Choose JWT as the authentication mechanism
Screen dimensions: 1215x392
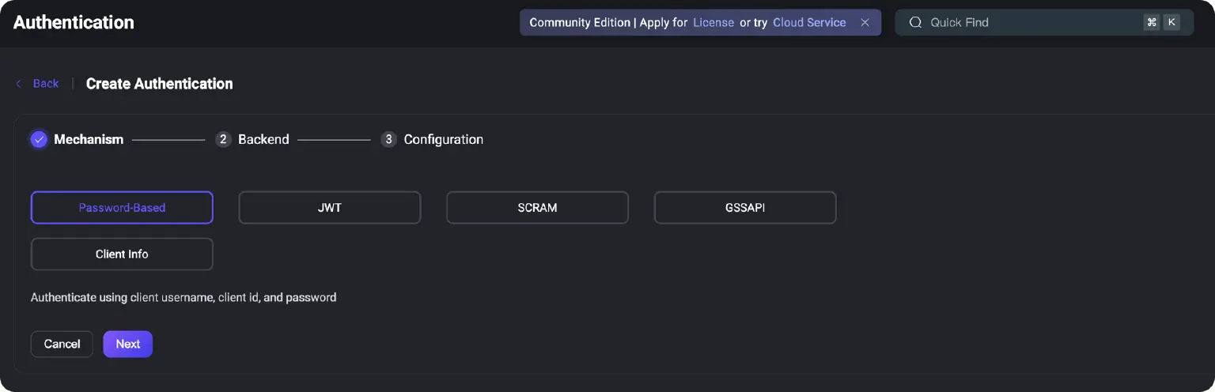(x=329, y=208)
